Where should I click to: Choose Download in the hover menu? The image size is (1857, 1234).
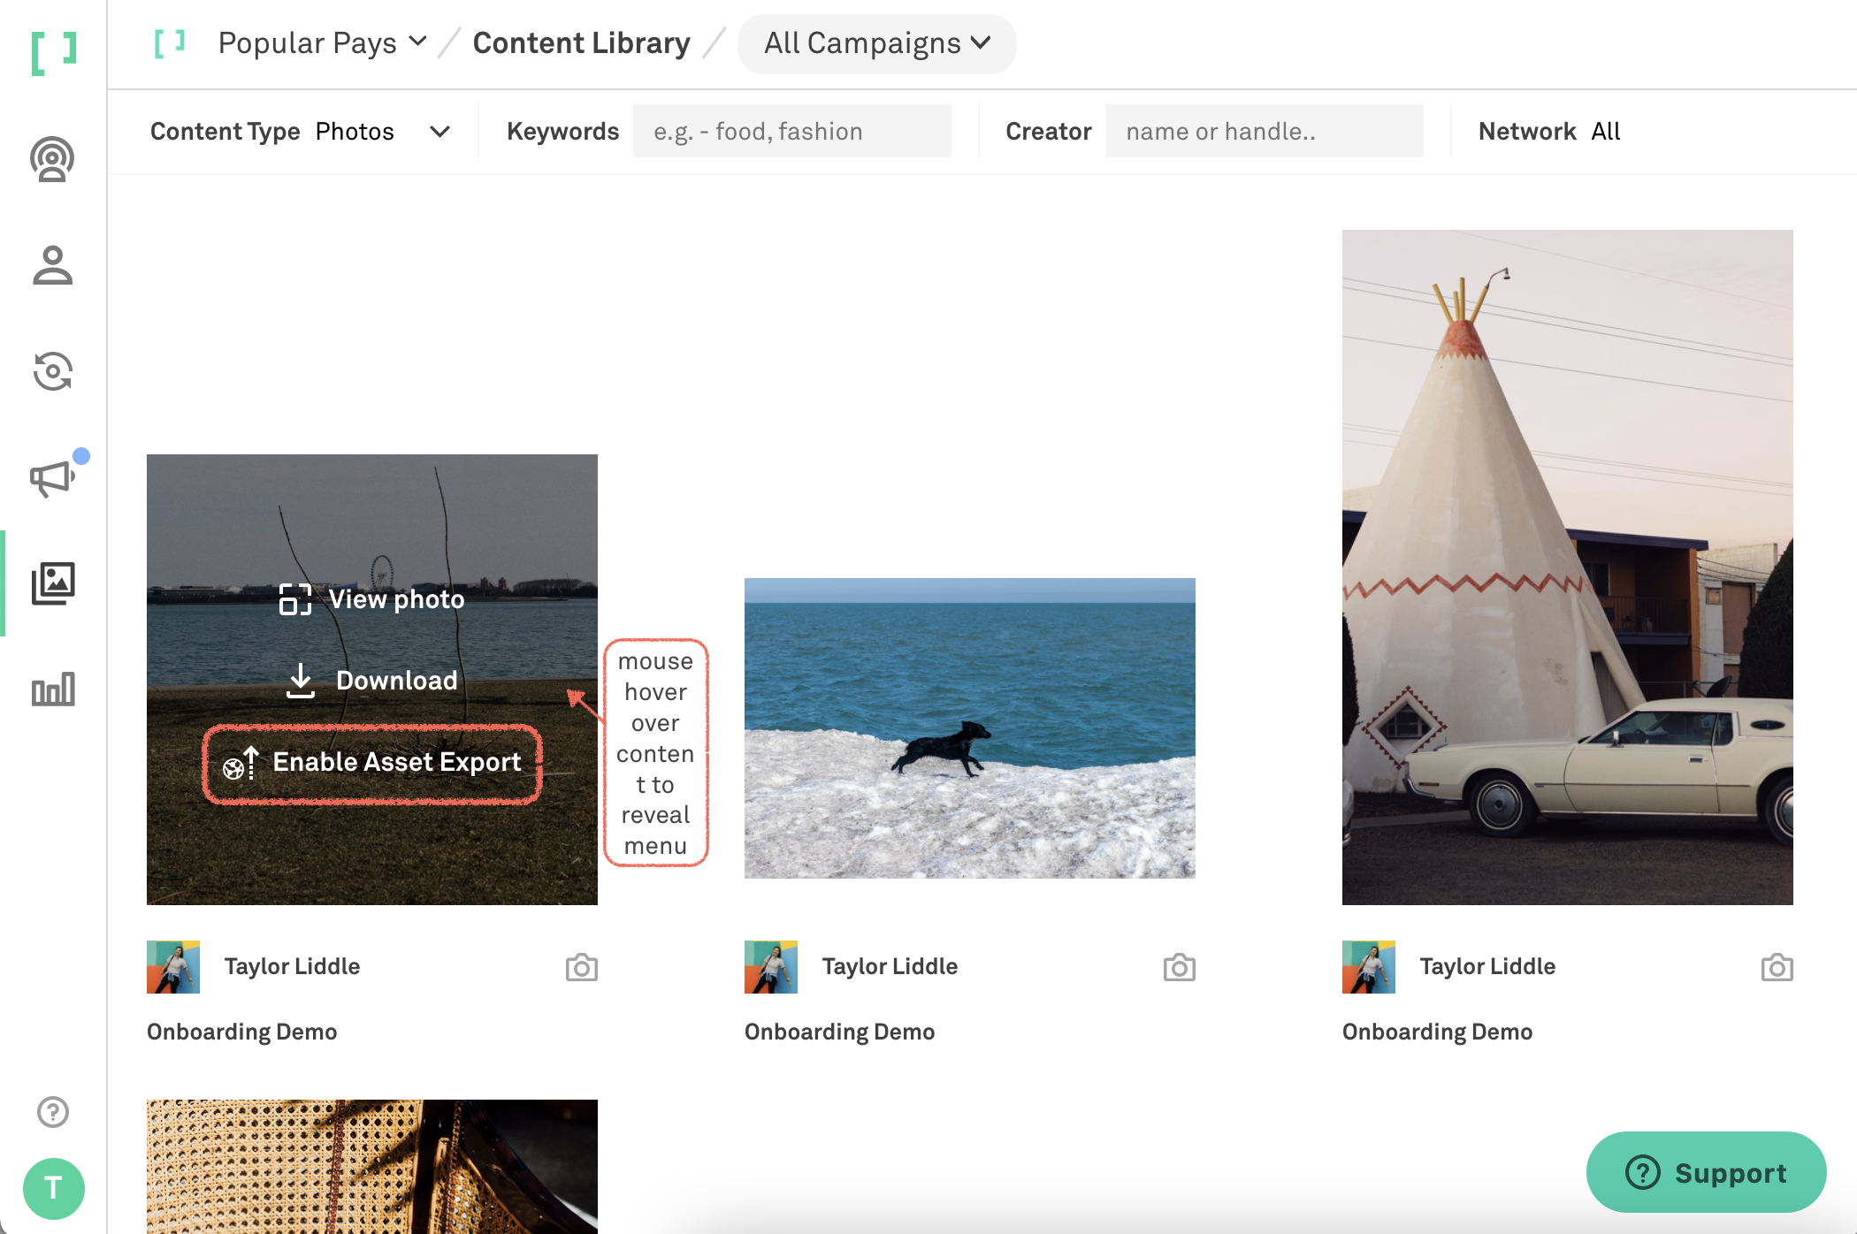(x=372, y=681)
